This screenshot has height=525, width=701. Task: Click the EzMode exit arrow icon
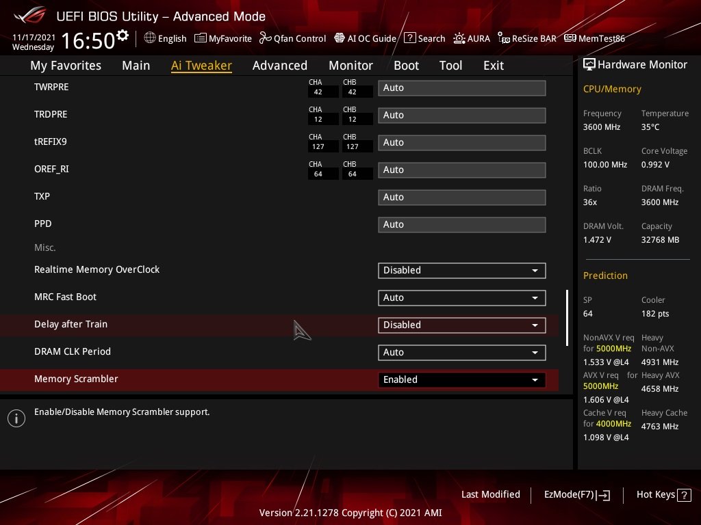[603, 495]
